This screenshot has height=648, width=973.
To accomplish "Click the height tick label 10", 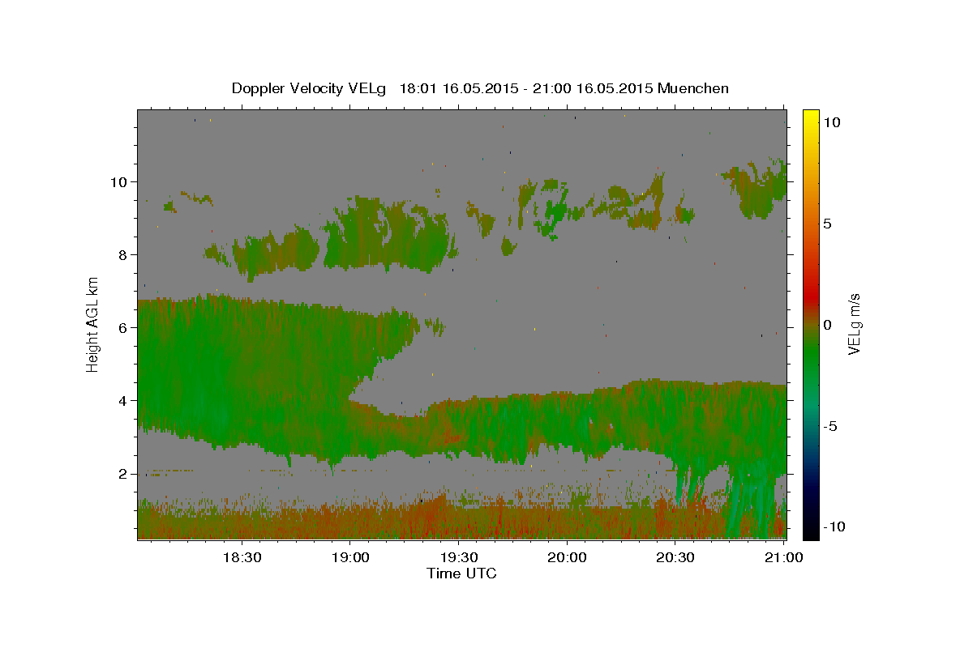I will [x=119, y=181].
